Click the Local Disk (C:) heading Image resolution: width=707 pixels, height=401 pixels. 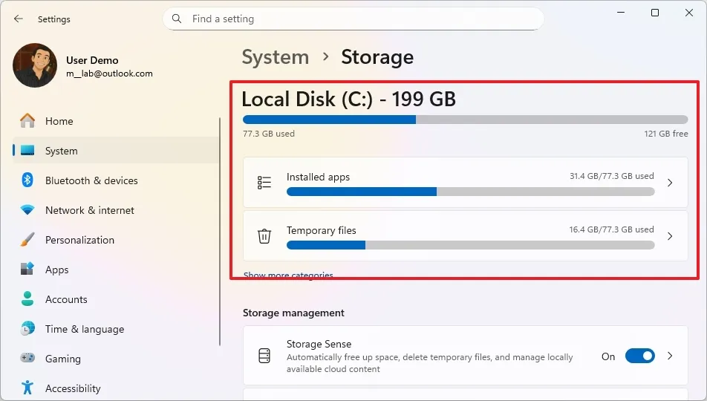pos(348,100)
